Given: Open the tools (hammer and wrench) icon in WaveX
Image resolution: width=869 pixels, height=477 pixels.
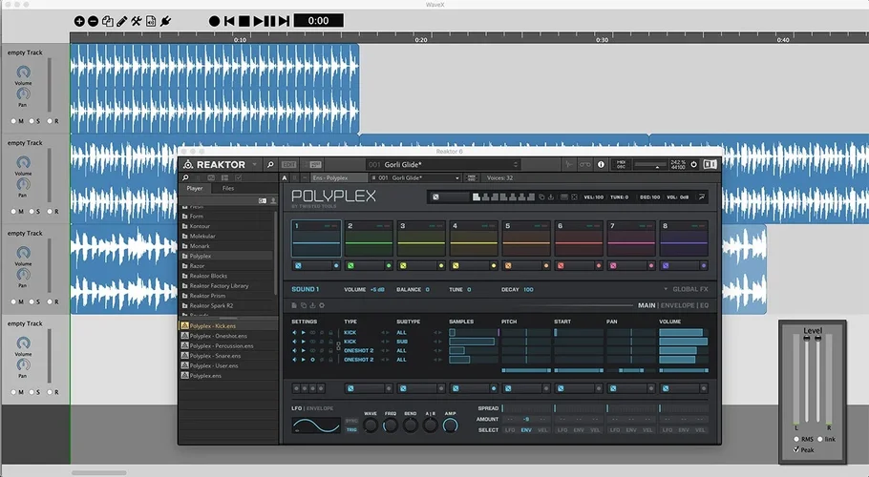Looking at the screenshot, I should point(137,21).
